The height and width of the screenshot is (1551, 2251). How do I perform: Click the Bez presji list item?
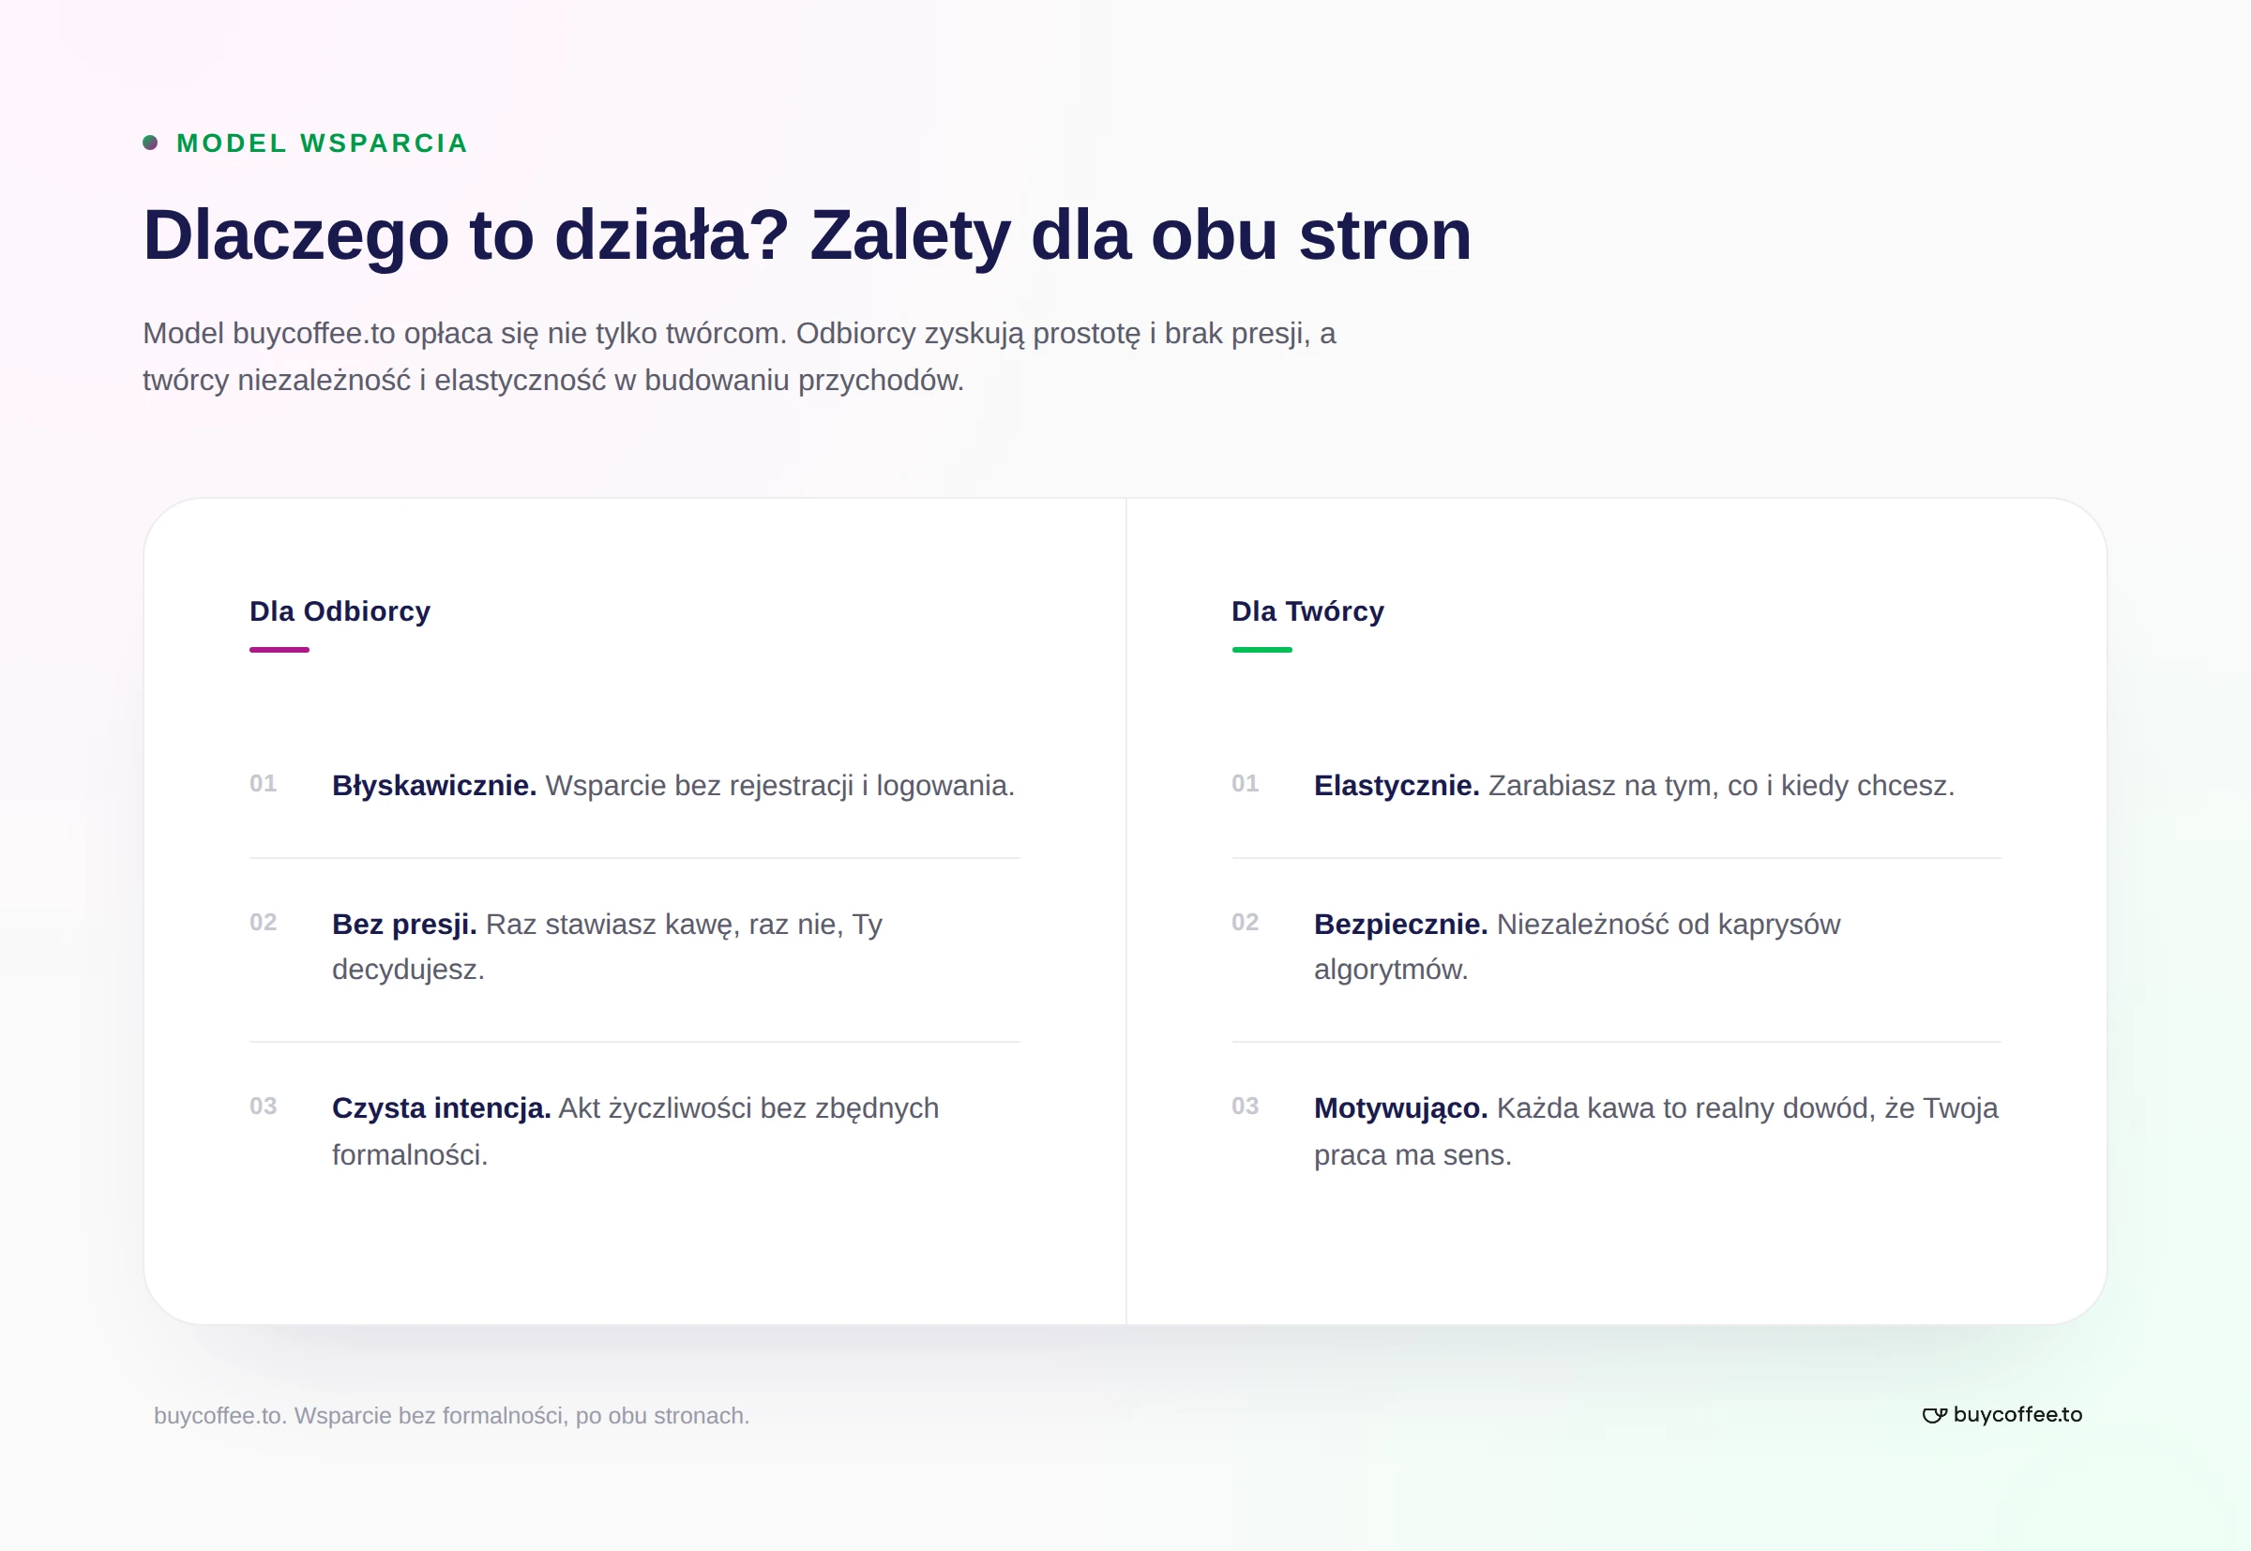[635, 946]
